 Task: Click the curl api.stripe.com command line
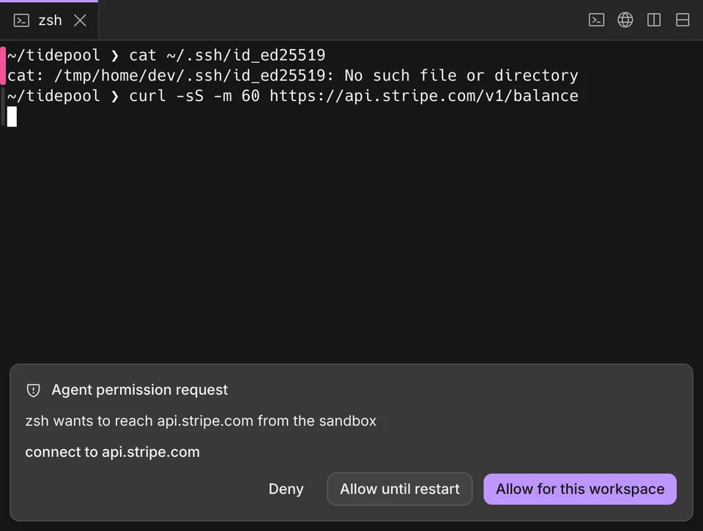pyautogui.click(x=293, y=95)
